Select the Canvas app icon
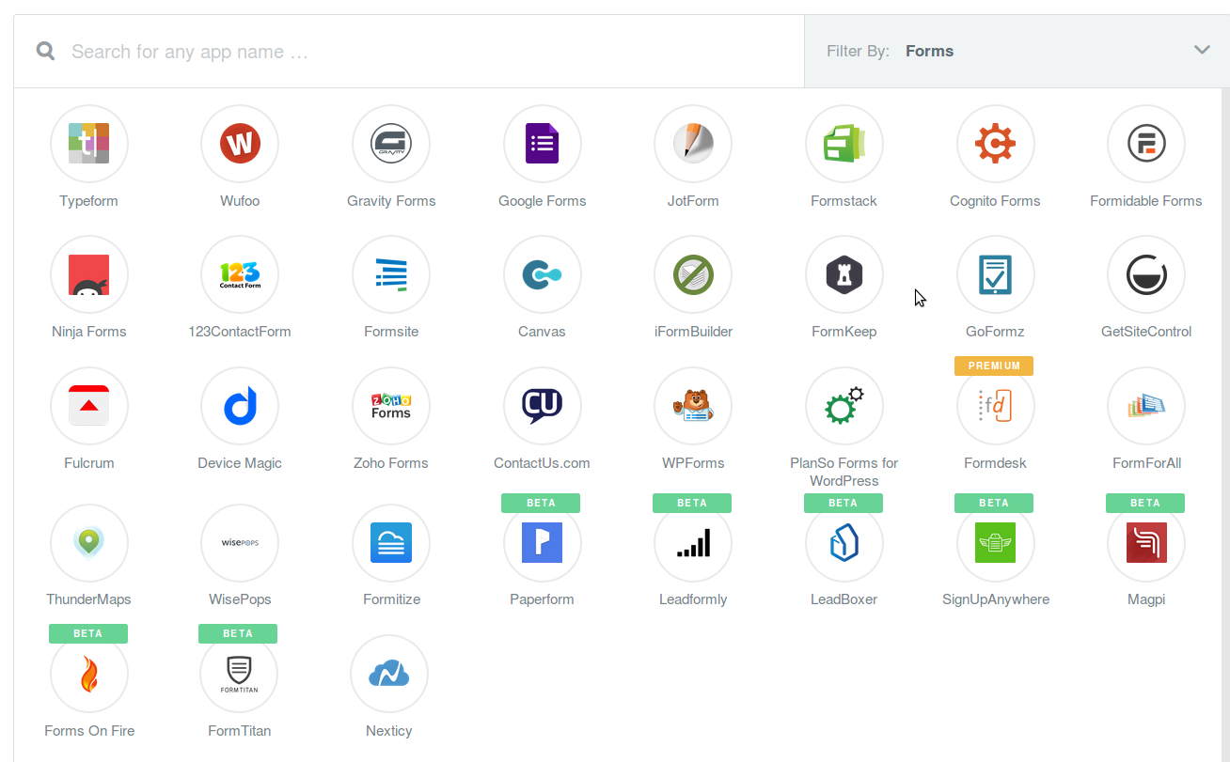Viewport: 1230px width, 762px height. coord(543,274)
